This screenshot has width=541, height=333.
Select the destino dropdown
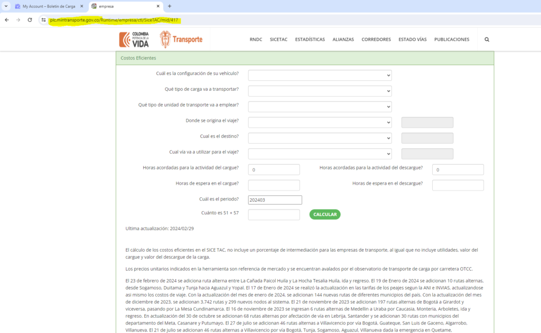click(320, 138)
